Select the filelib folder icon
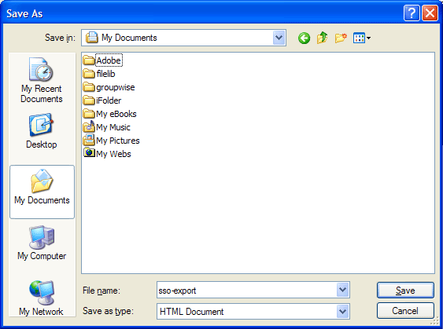 tap(89, 74)
